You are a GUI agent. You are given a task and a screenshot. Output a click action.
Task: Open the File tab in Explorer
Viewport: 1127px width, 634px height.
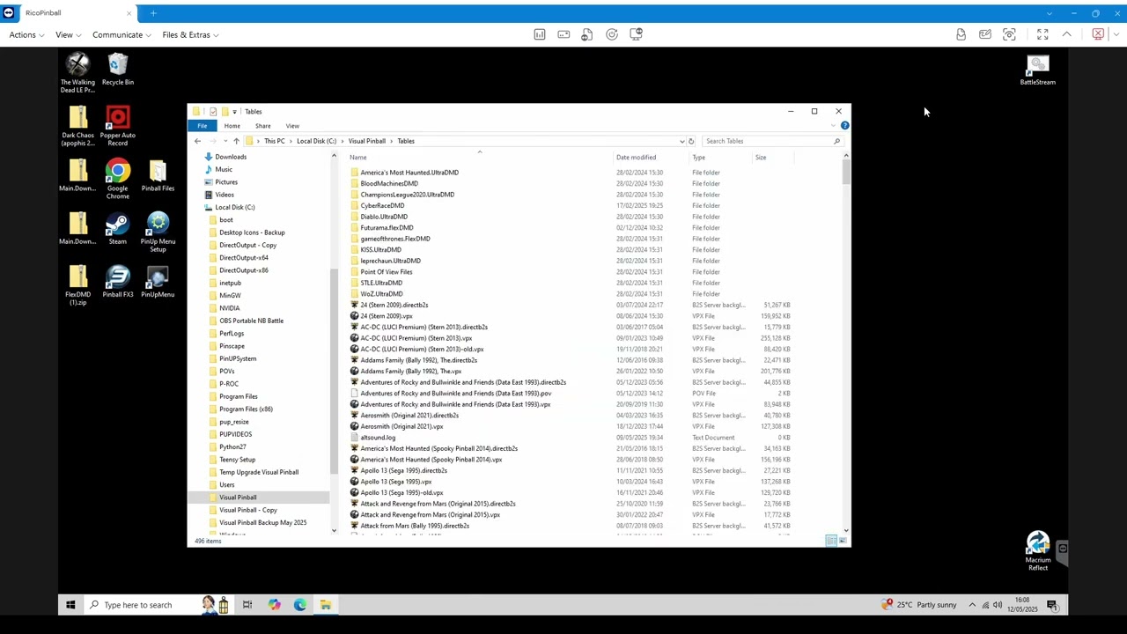(x=203, y=126)
